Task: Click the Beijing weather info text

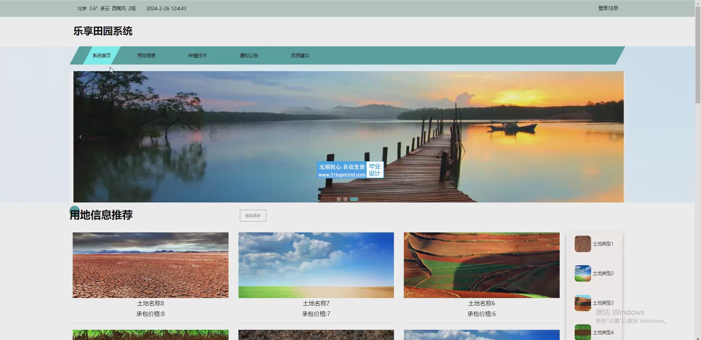Action: point(106,8)
